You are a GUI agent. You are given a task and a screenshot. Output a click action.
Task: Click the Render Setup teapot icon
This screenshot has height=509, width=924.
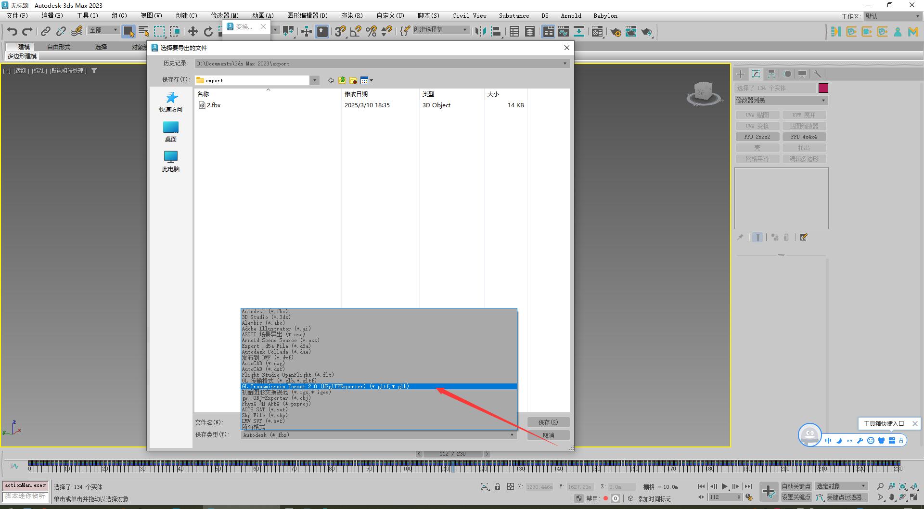(x=616, y=32)
